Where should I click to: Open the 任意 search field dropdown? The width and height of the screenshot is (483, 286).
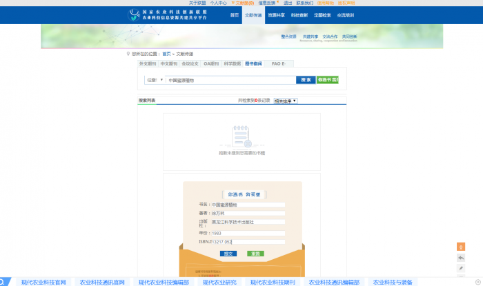(155, 80)
